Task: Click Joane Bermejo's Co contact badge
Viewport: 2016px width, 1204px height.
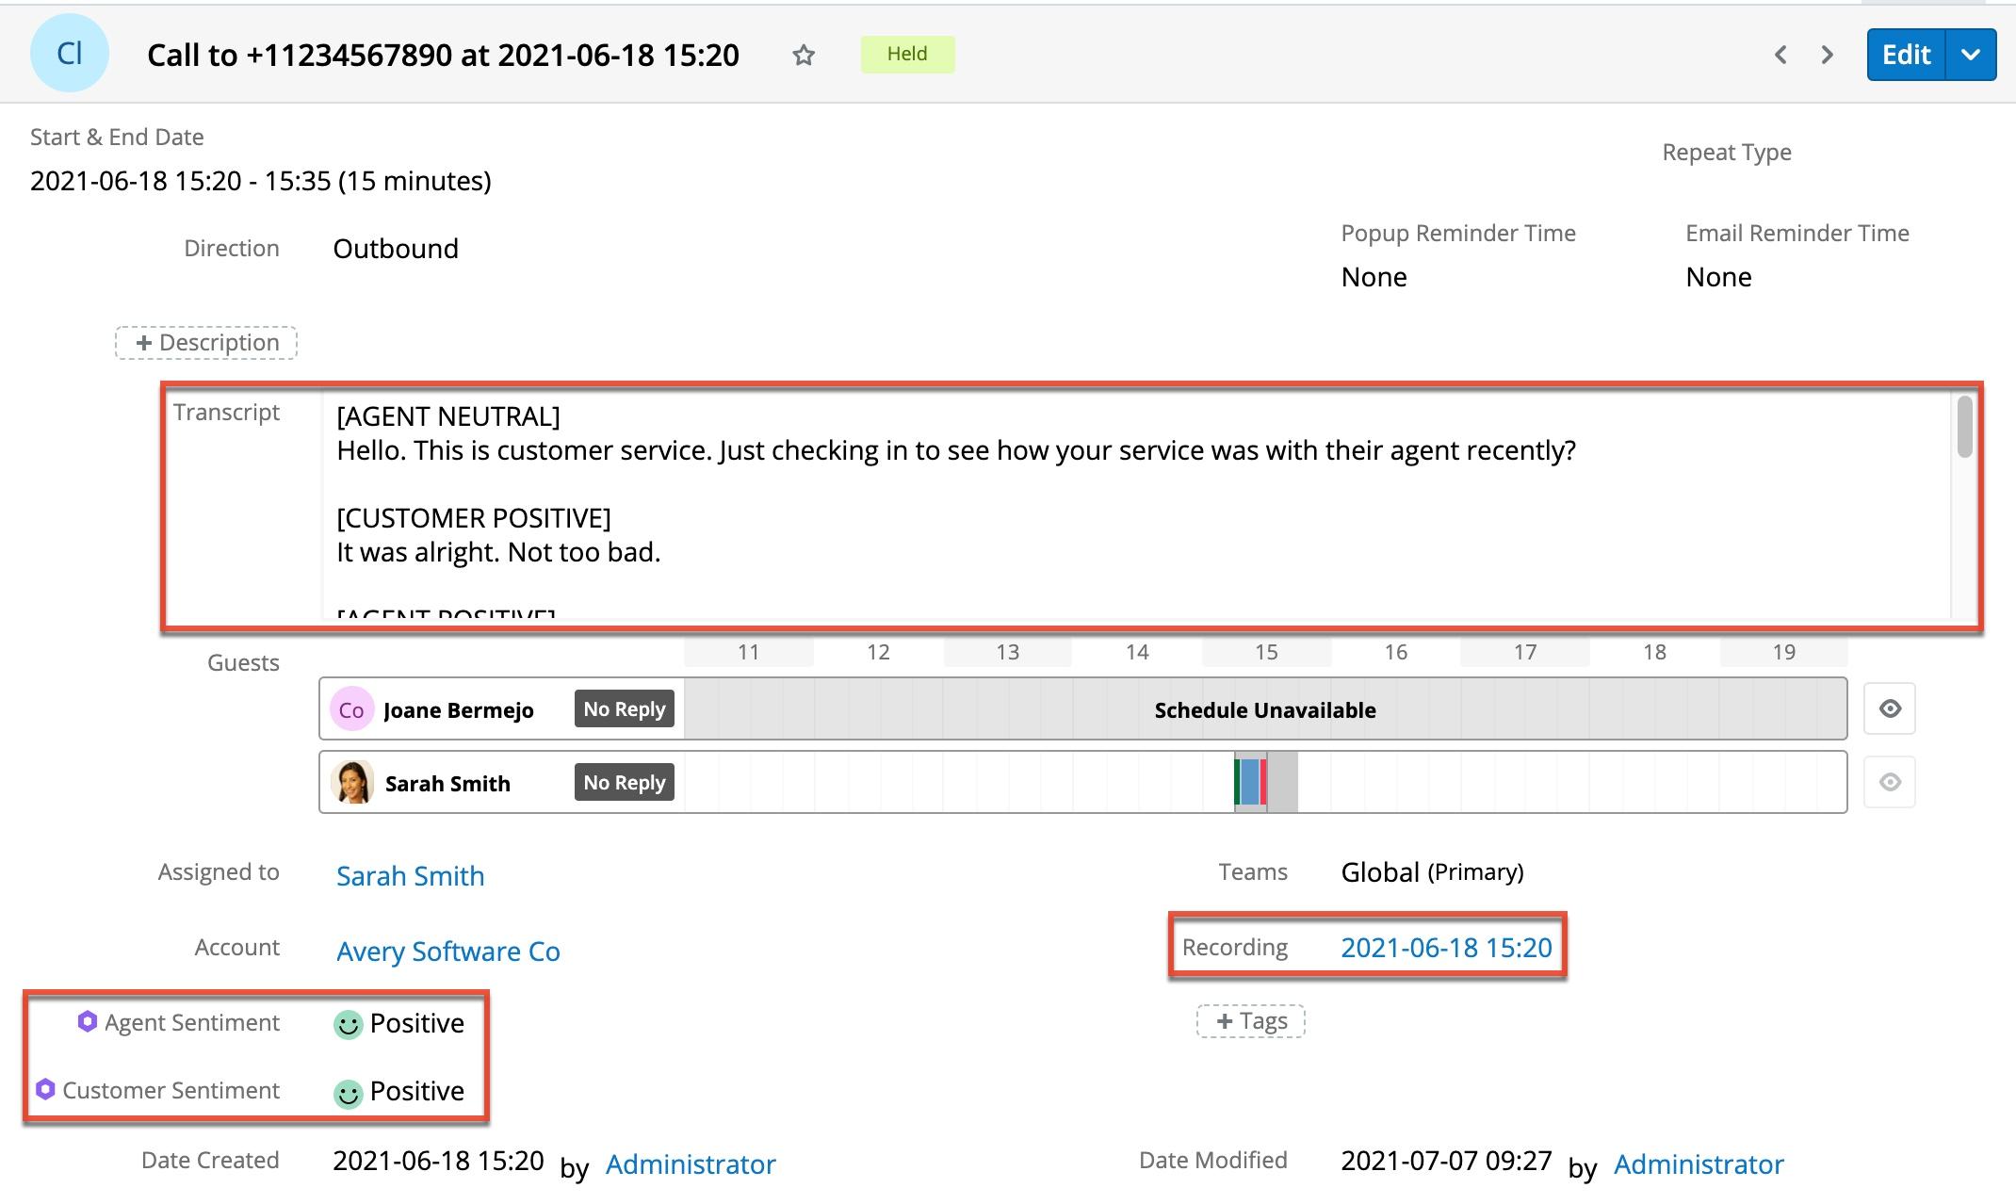Action: coord(351,710)
